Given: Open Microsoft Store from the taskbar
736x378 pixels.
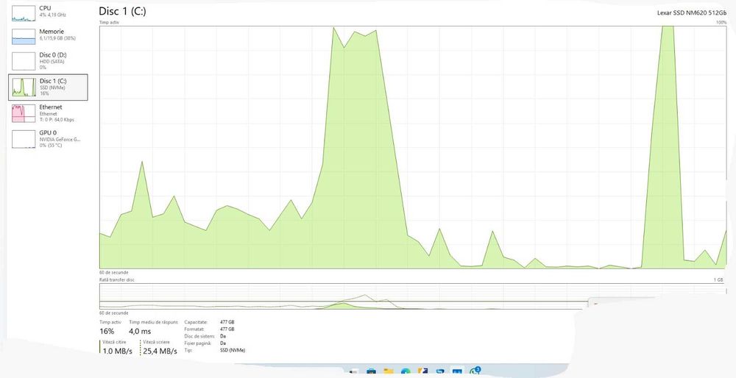Looking at the screenshot, I should pyautogui.click(x=371, y=371).
